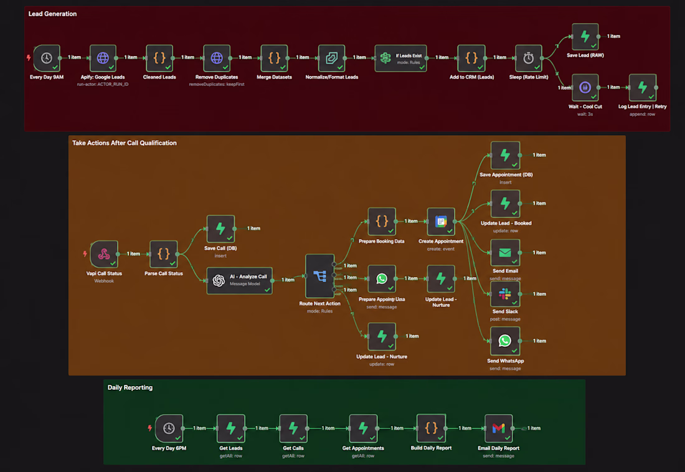685x472 pixels.
Task: Click the Every Day 6PM trigger node
Action: 169,429
